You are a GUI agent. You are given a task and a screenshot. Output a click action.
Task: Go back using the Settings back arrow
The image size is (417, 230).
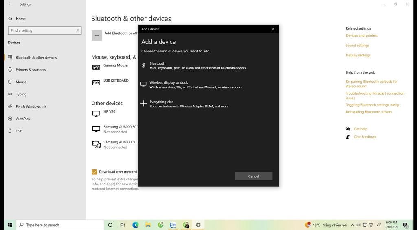pos(10,4)
